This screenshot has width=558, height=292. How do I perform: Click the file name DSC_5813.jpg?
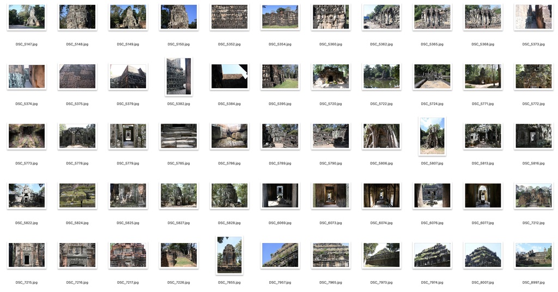coord(483,163)
